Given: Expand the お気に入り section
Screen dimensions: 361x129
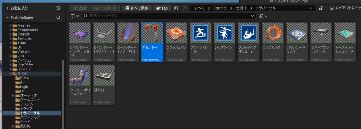Looking at the screenshot, I should [x=8, y=8].
